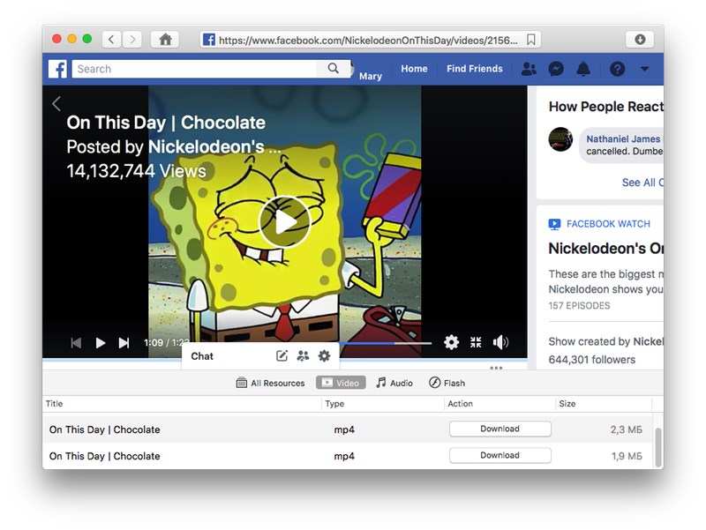Open the Chat panel label

202,356
